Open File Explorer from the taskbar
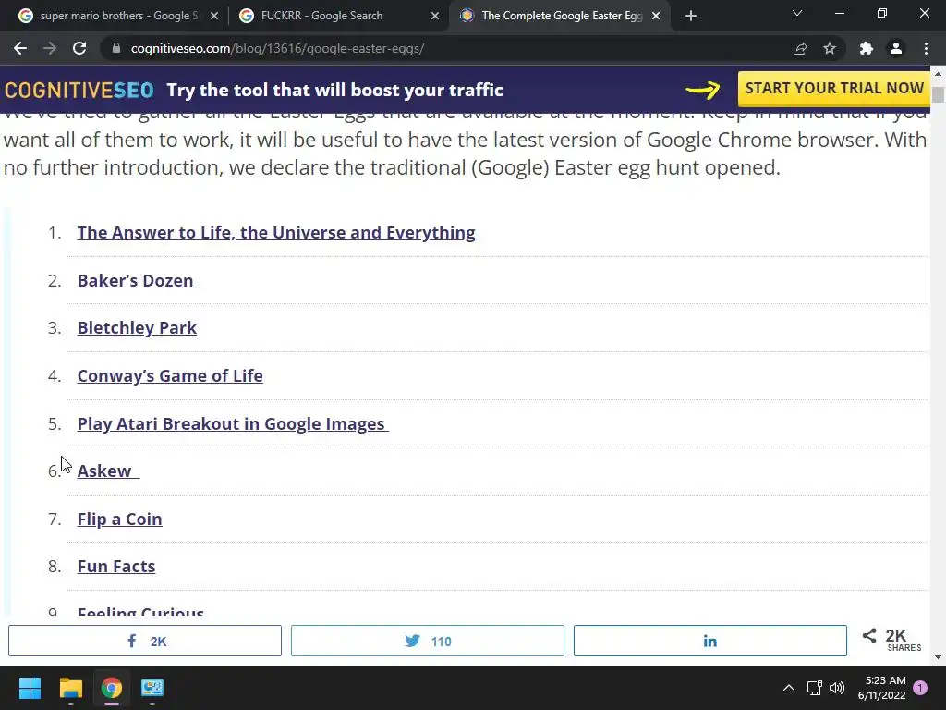The height and width of the screenshot is (710, 946). point(70,688)
